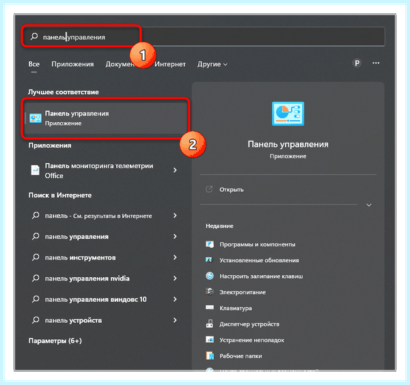Open recent item "Настроить залипание клавиш"

click(x=261, y=276)
